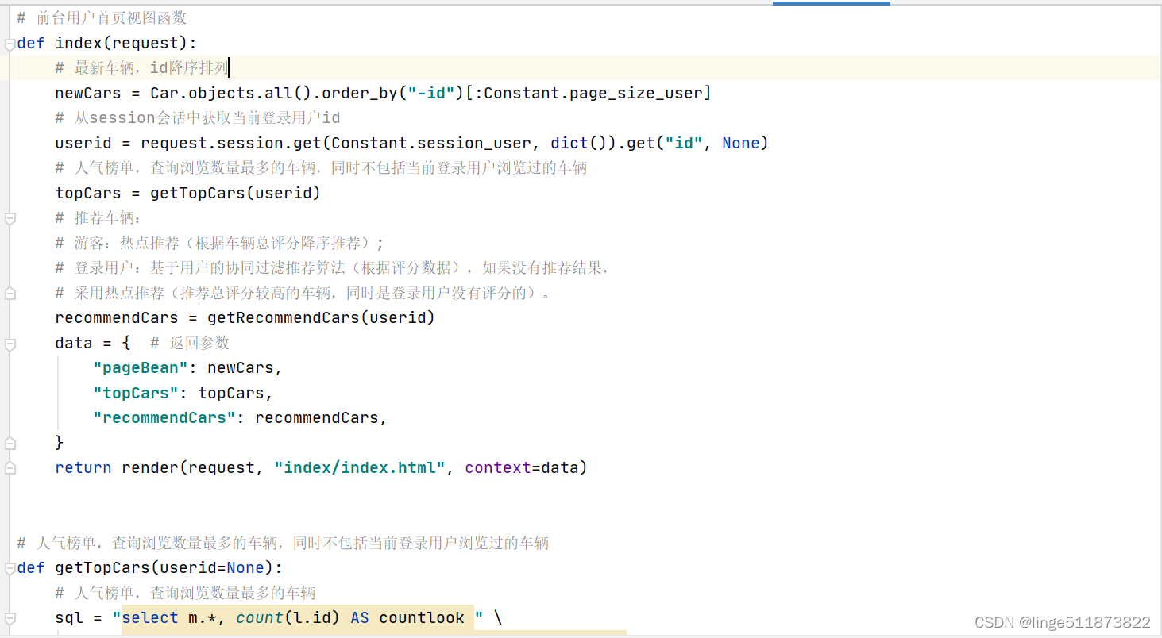Click the 'index' function name in def line
The image size is (1162, 638).
click(79, 43)
